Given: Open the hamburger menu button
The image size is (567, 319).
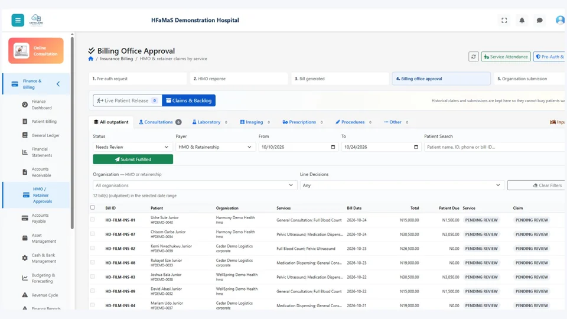Looking at the screenshot, I should [18, 20].
